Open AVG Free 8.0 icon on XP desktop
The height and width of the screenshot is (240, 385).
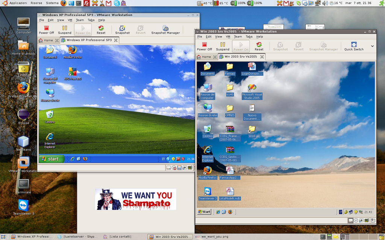pyautogui.click(x=73, y=73)
